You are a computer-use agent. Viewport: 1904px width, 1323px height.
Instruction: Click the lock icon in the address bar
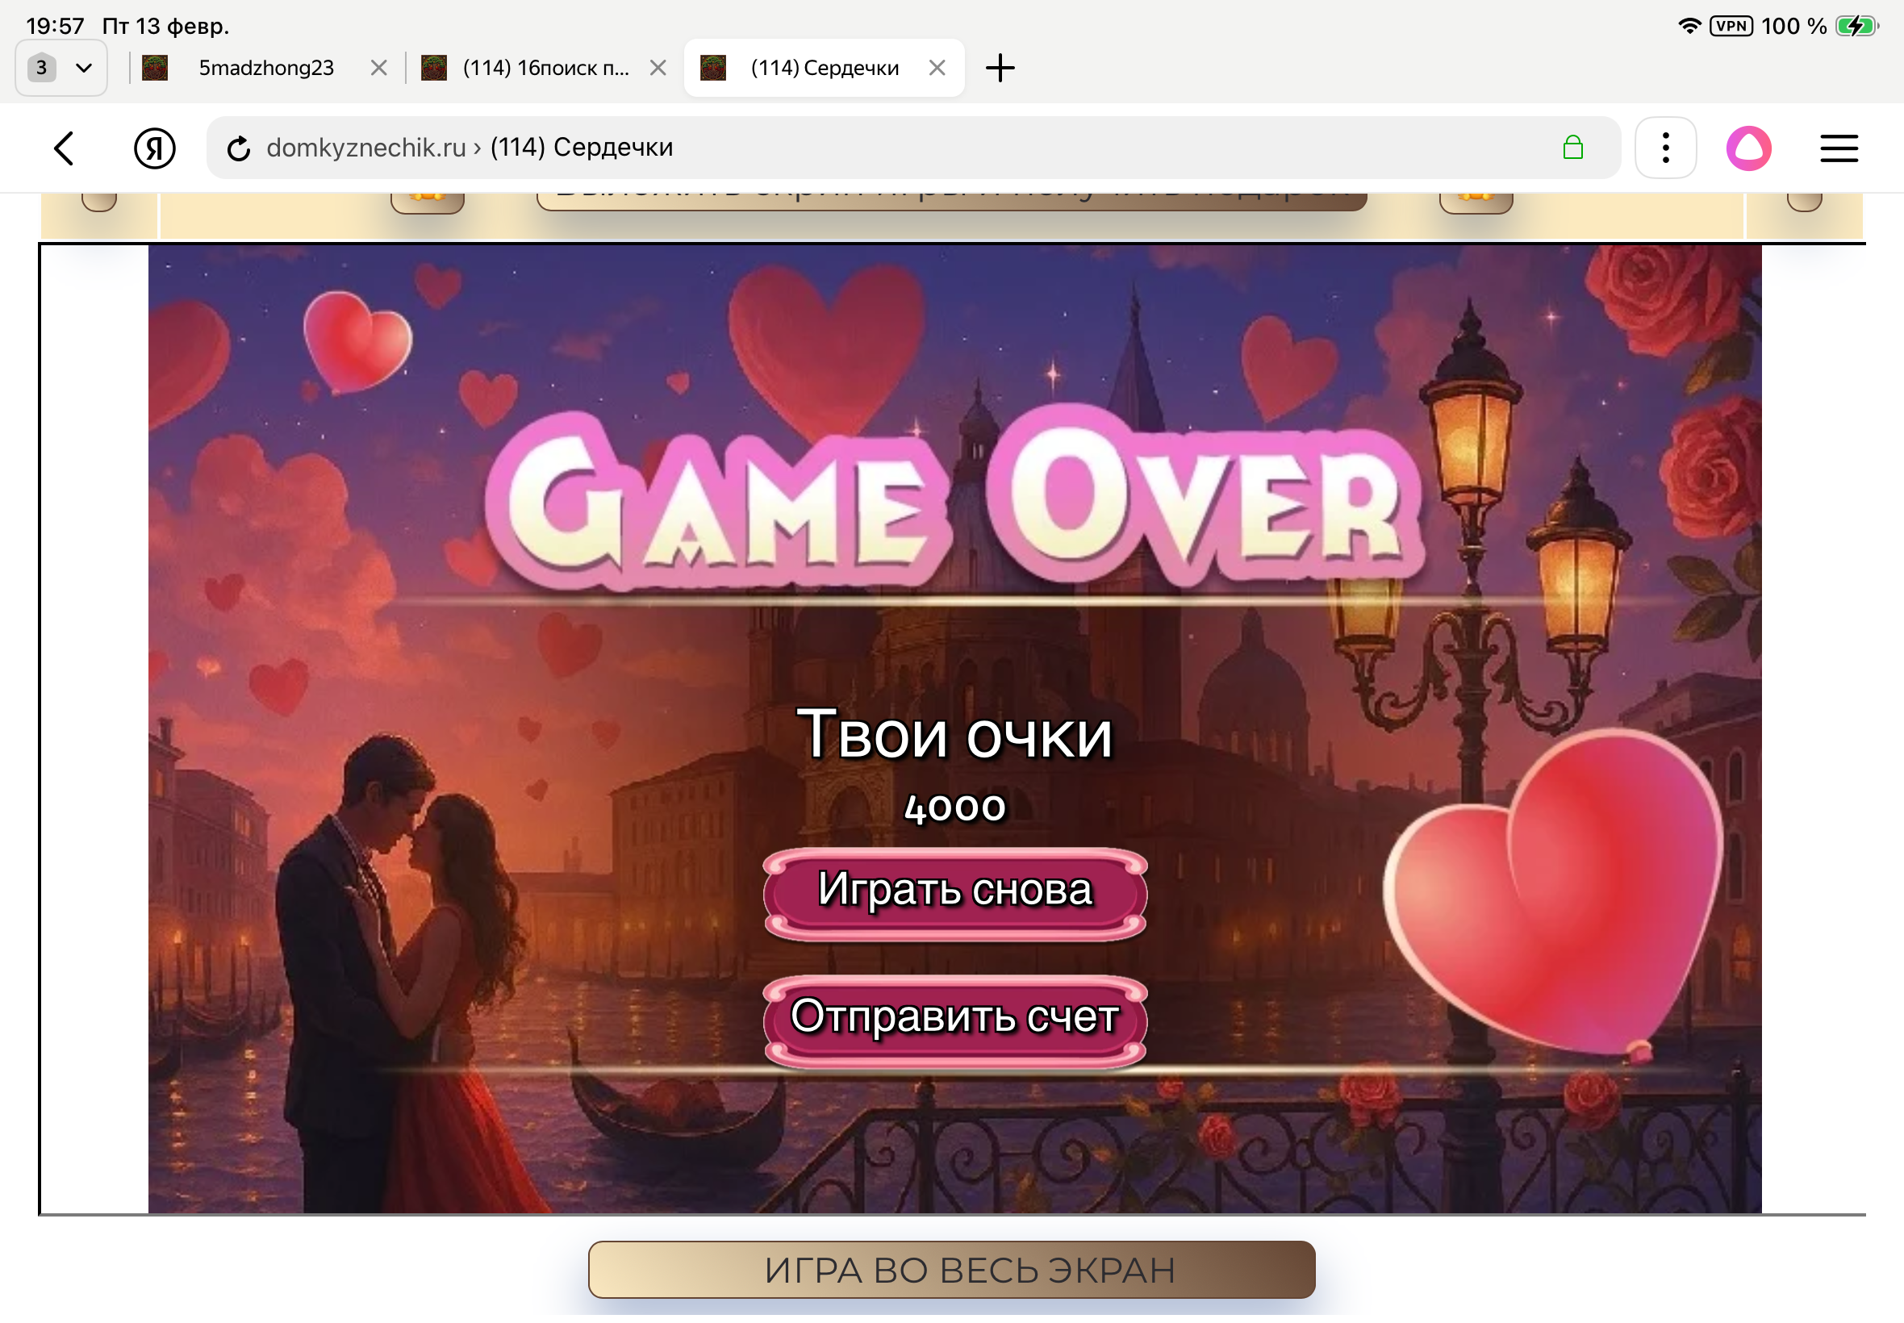1573,148
